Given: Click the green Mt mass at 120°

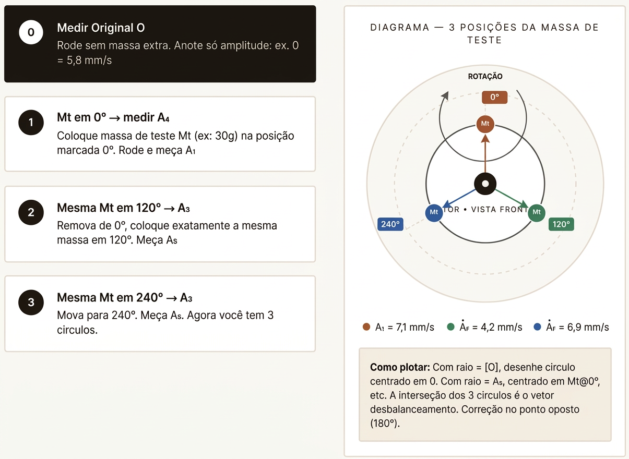Looking at the screenshot, I should [x=537, y=212].
